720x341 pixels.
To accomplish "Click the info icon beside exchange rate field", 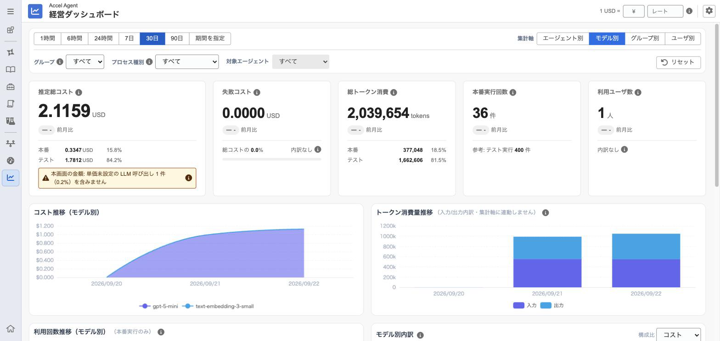I will click(x=689, y=11).
